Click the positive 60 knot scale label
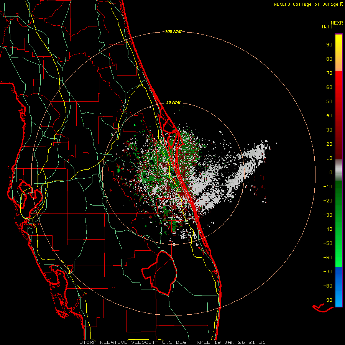 329,87
